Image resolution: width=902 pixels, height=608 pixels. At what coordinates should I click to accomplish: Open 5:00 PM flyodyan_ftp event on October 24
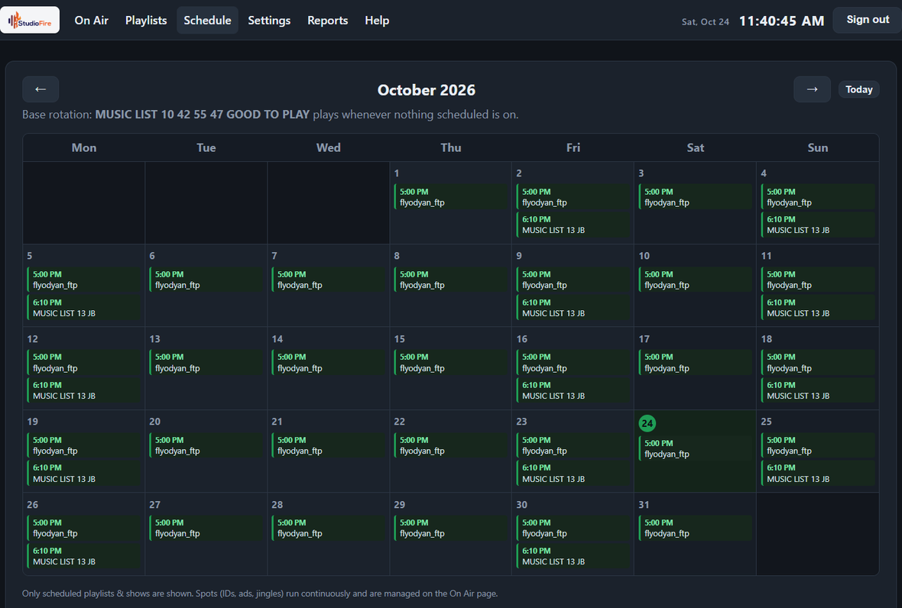click(x=695, y=449)
